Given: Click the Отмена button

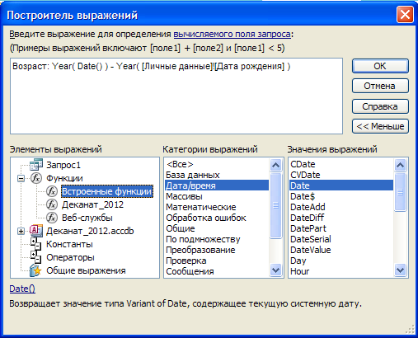Looking at the screenshot, I should pos(380,86).
